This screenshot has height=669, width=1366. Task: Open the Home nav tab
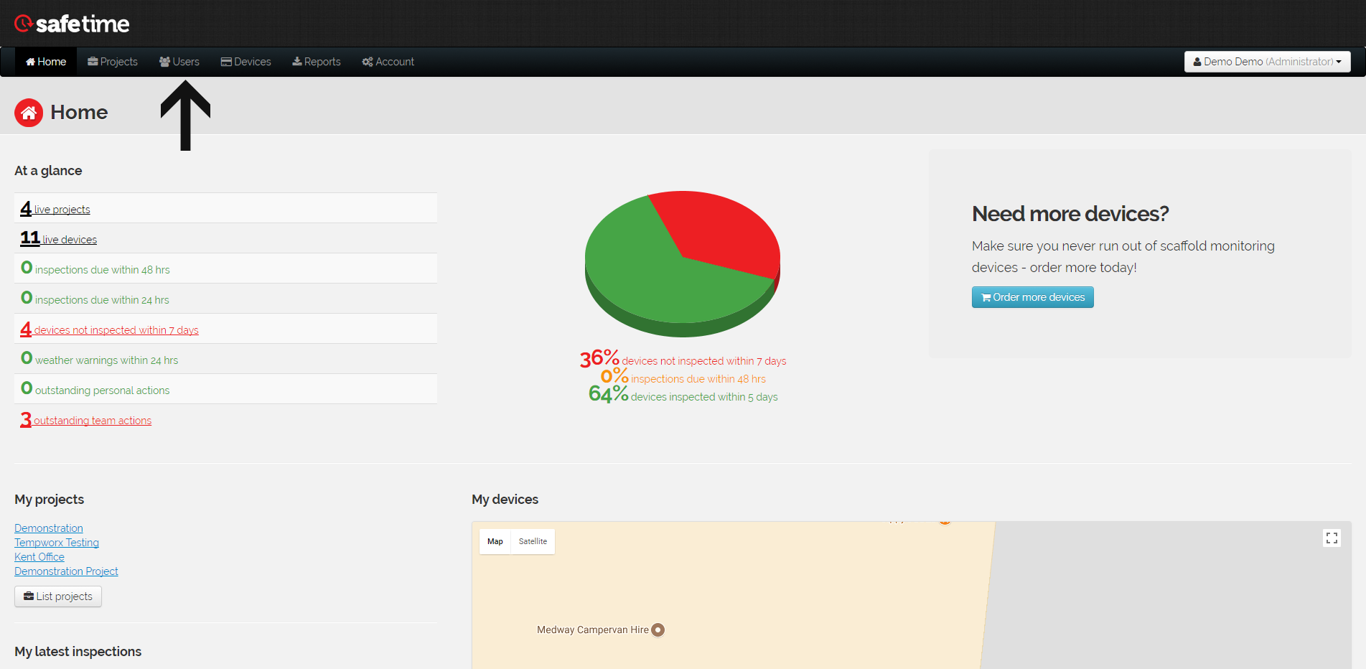[x=46, y=62]
